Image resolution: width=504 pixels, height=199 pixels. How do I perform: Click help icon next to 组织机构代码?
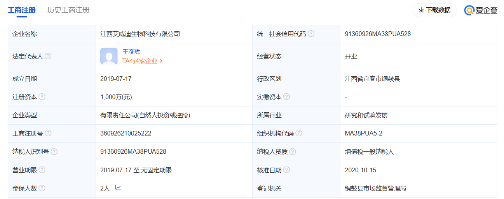[298, 133]
